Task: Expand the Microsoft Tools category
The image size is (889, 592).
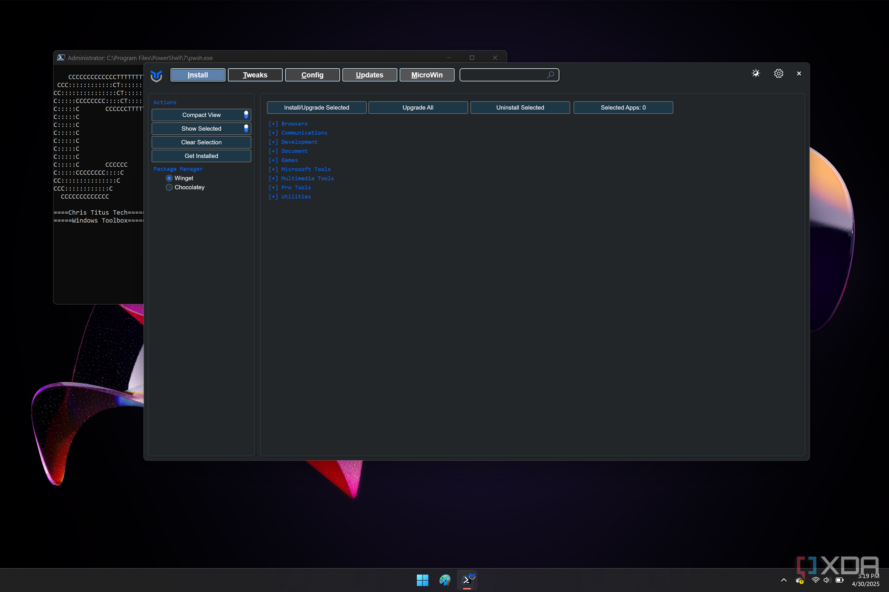Action: coord(300,169)
